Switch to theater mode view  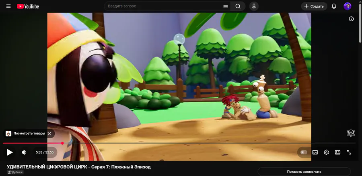(x=337, y=152)
